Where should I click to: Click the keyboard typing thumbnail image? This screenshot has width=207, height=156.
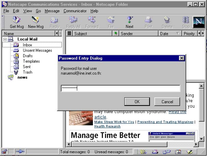[x=81, y=118]
